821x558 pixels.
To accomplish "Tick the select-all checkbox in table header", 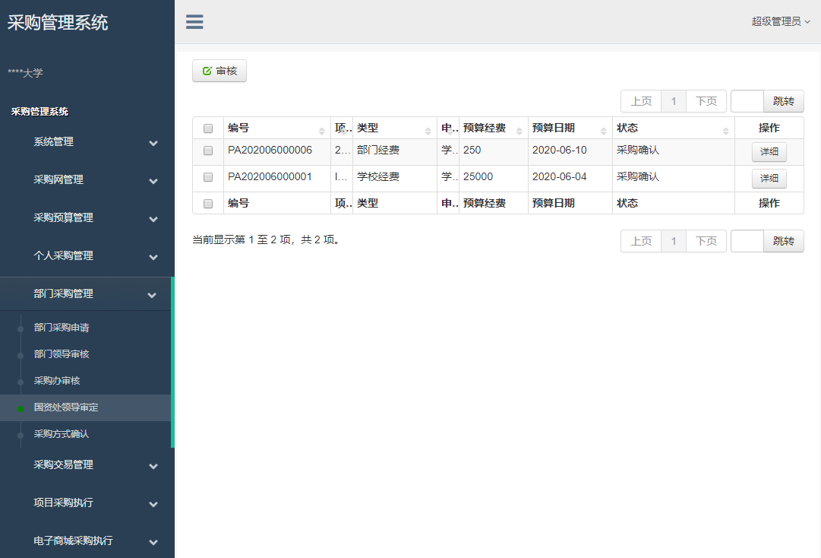I will [208, 128].
